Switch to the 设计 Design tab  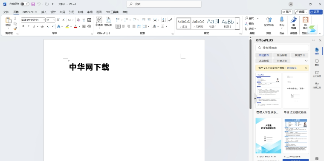(53, 12)
